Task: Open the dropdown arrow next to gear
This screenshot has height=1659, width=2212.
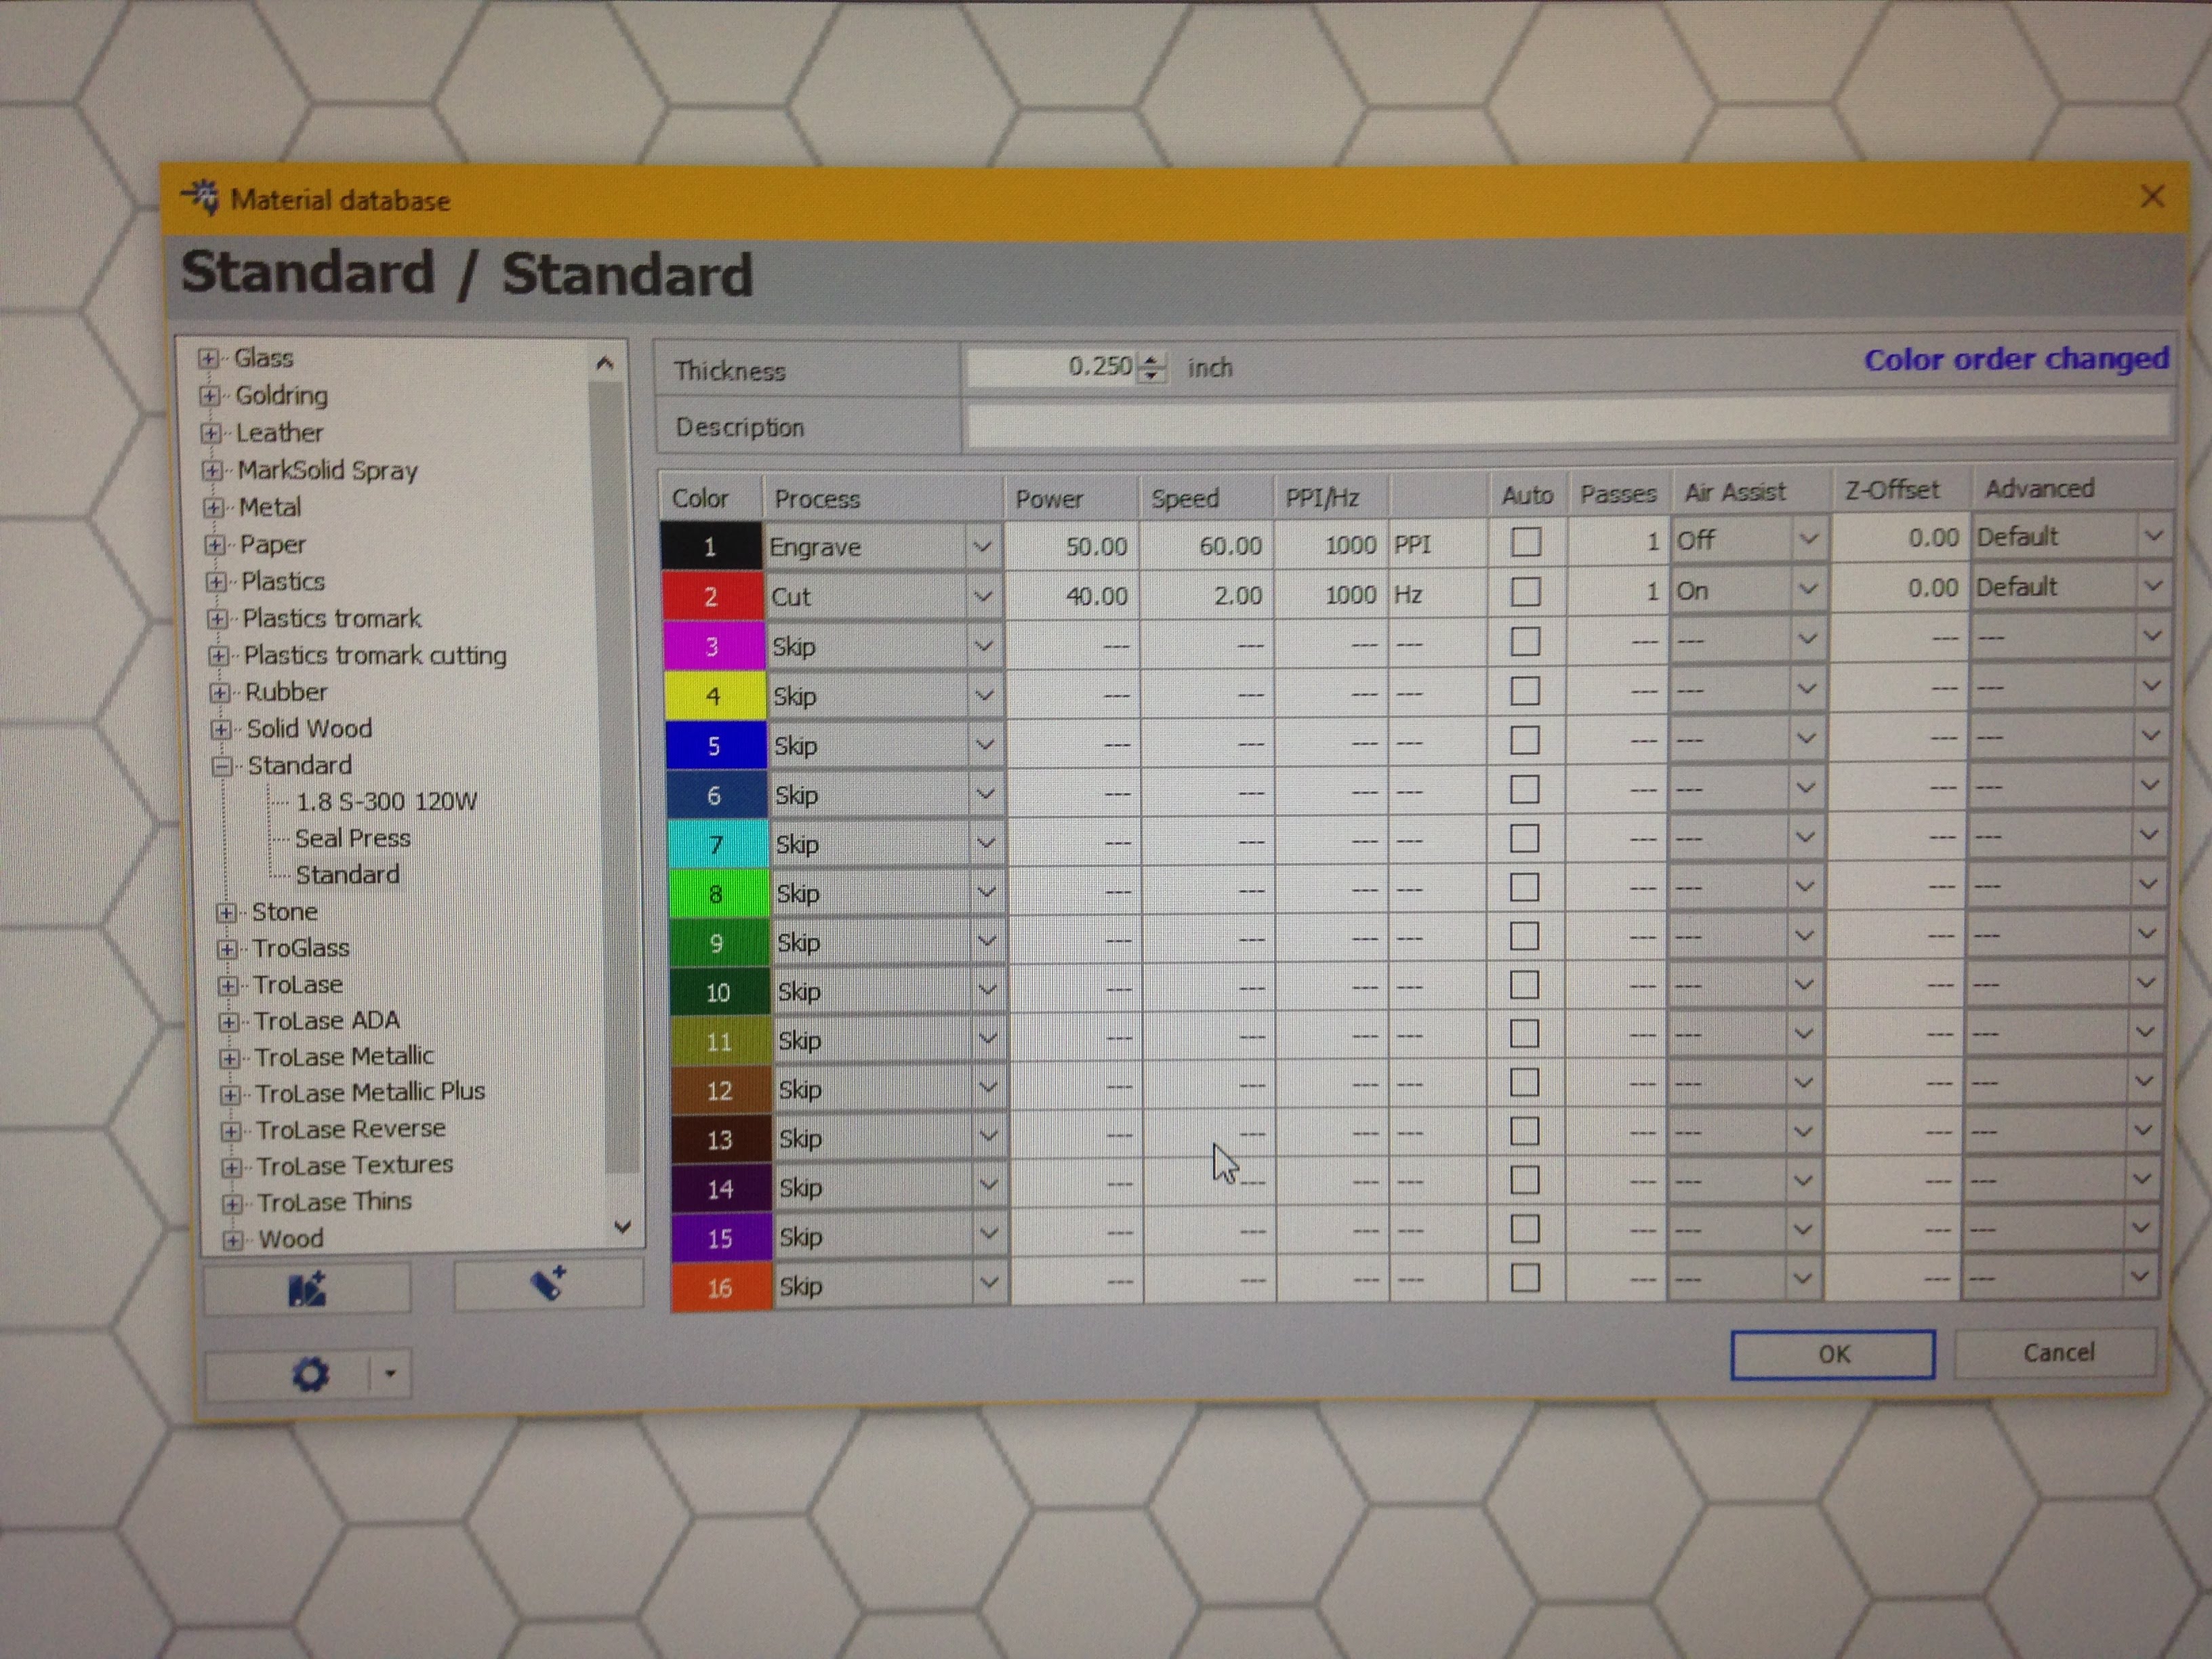Action: (x=391, y=1373)
